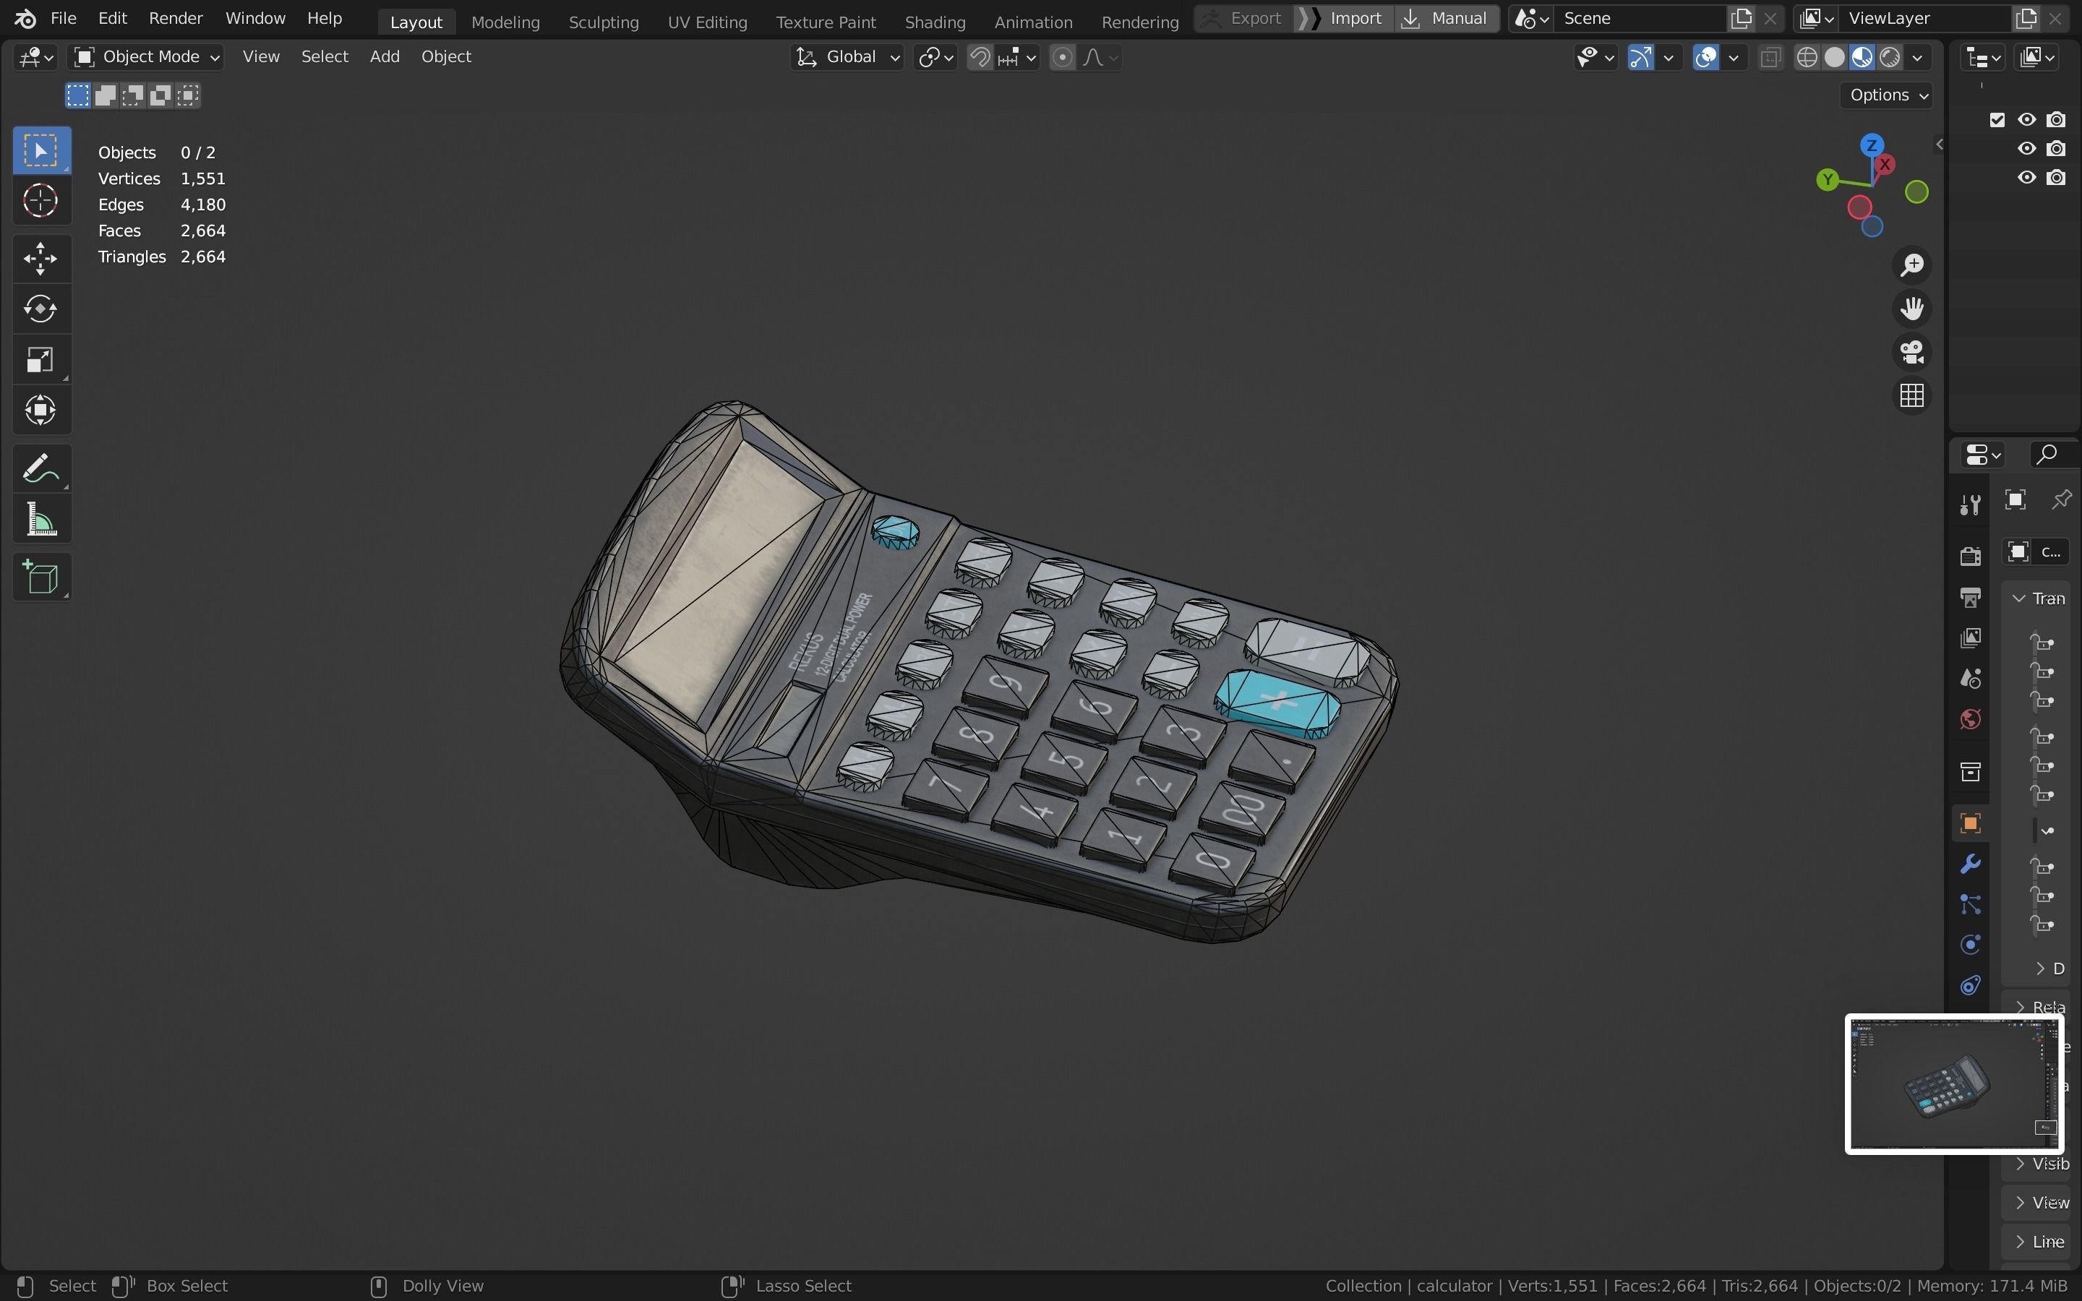The height and width of the screenshot is (1301, 2082).
Task: Open the Object Mode dropdown
Action: 145,57
